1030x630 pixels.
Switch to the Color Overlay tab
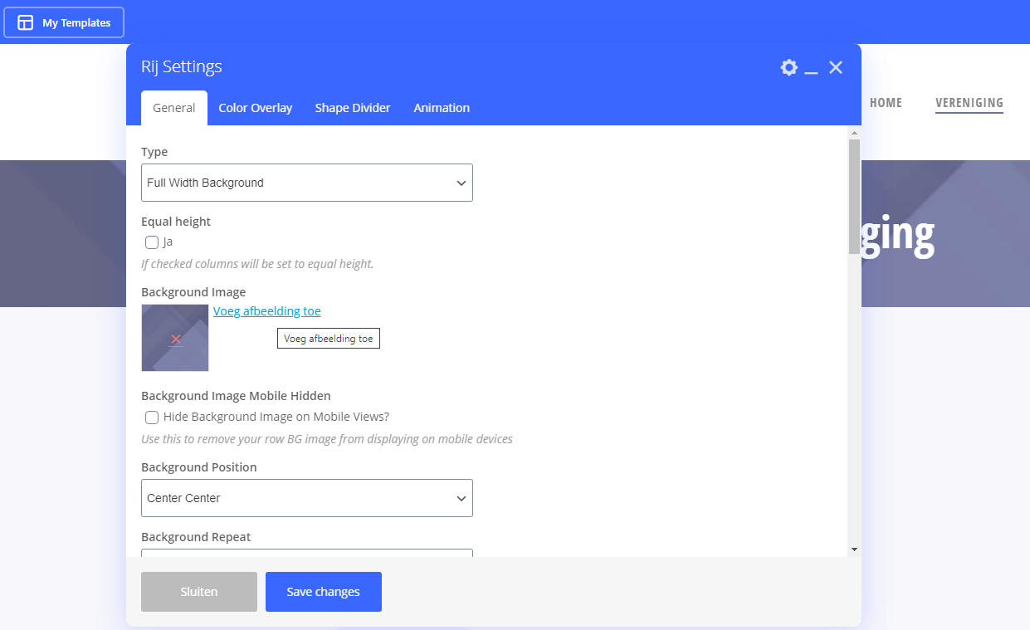click(255, 108)
